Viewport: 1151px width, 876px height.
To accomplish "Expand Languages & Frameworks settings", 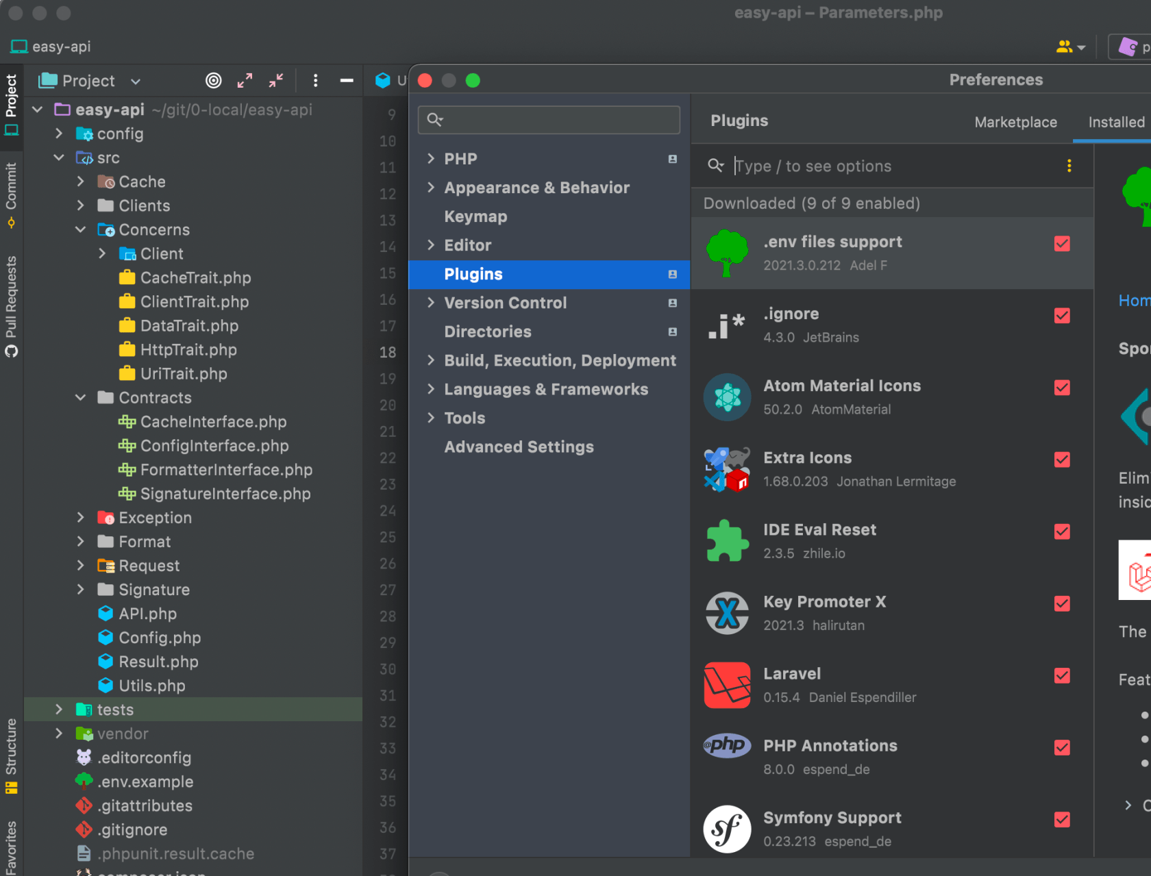I will tap(431, 388).
